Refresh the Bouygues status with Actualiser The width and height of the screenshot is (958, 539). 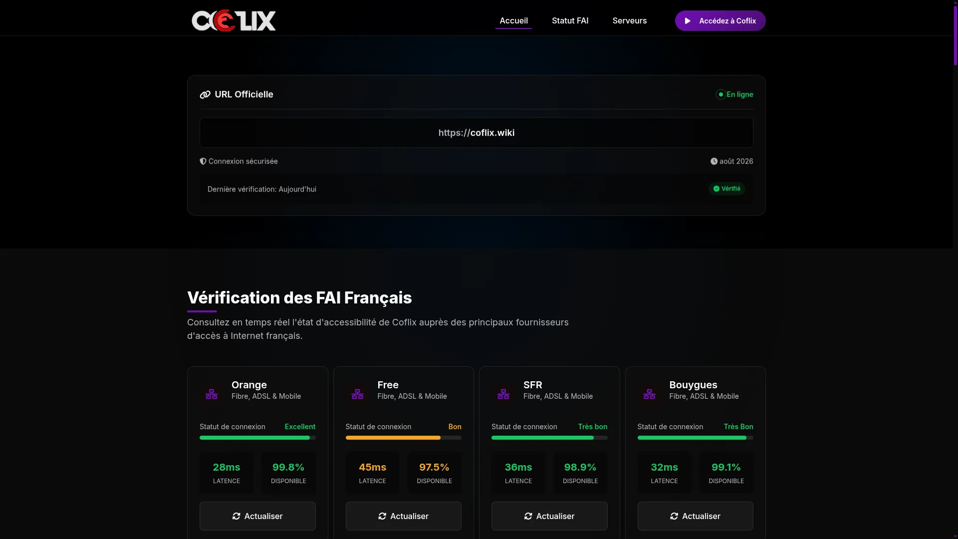point(696,516)
